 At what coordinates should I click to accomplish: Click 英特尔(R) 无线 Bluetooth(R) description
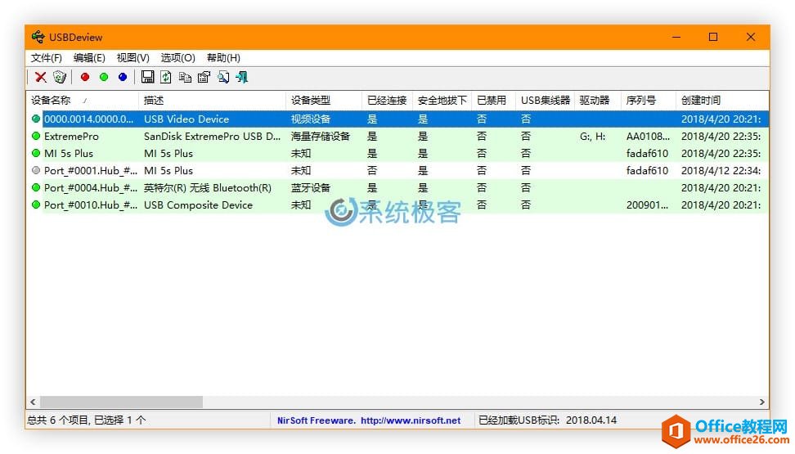click(208, 187)
